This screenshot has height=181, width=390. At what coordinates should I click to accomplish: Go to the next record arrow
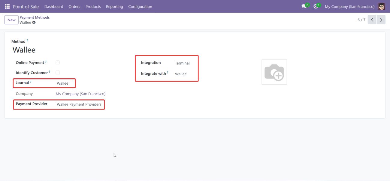point(381,20)
